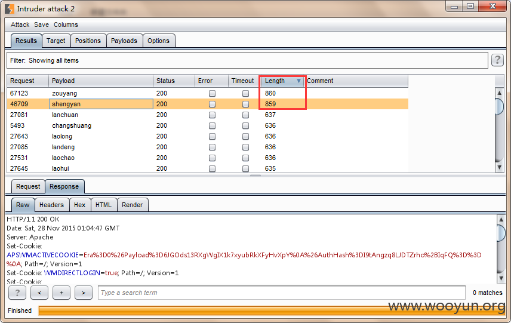Select the Raw view tab
Image resolution: width=511 pixels, height=323 pixels.
pos(23,205)
